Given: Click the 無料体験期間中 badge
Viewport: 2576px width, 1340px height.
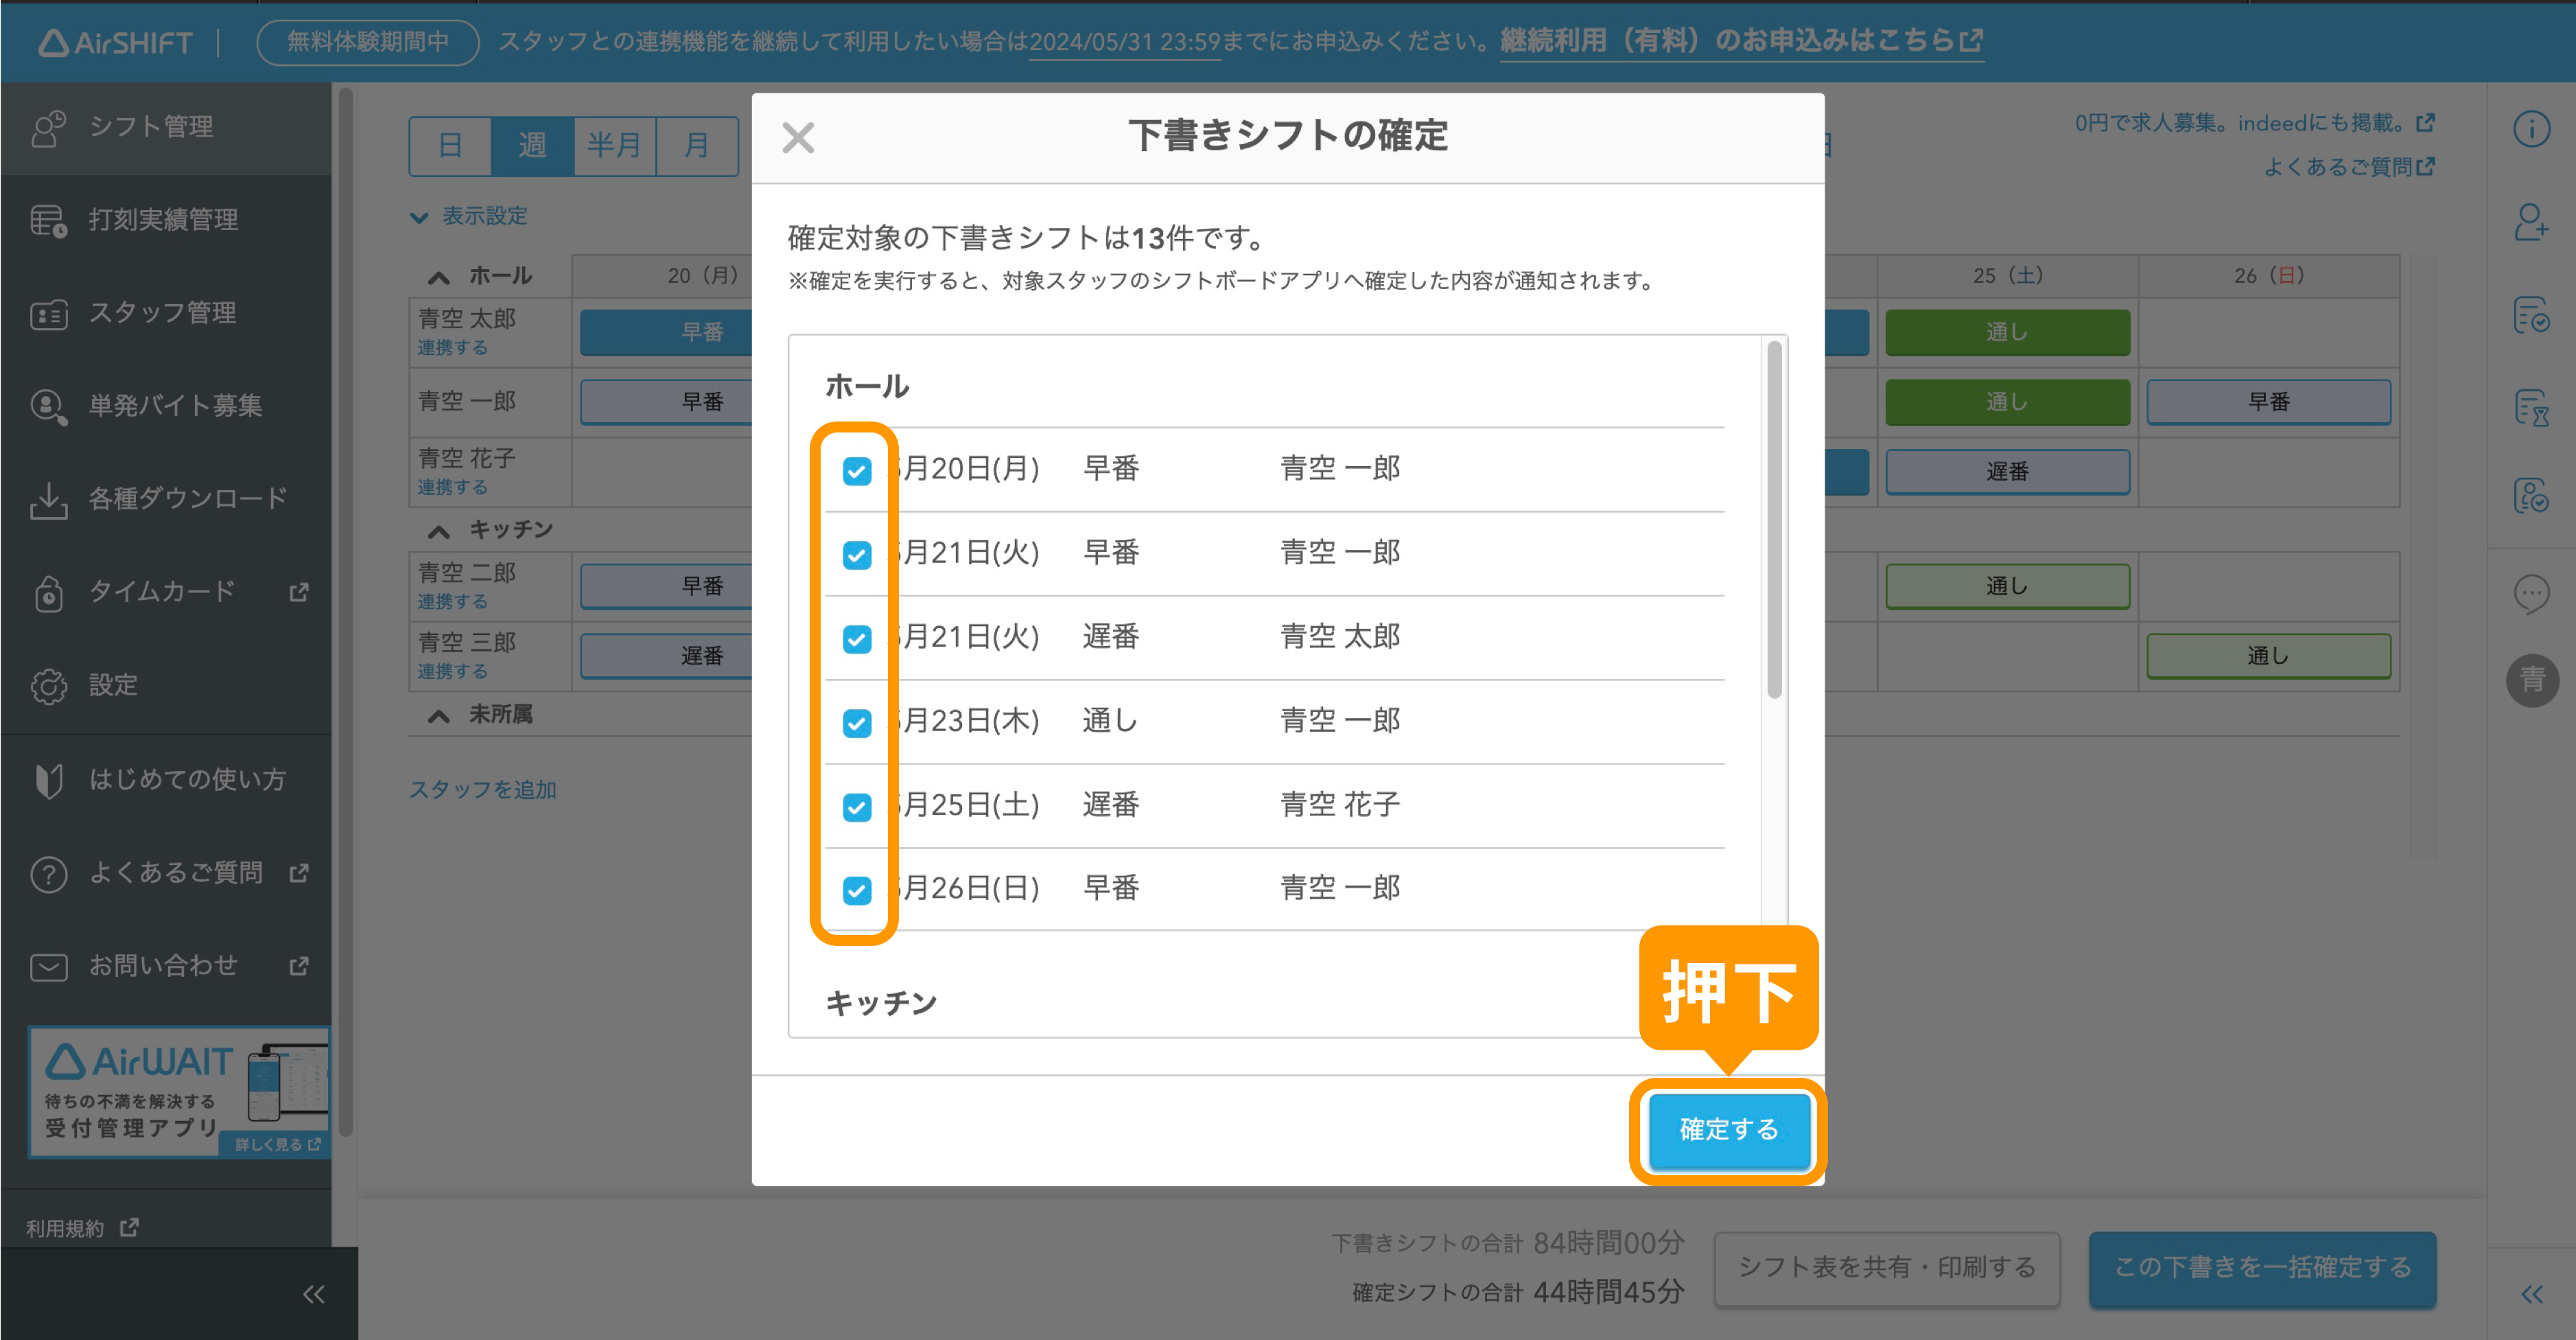Looking at the screenshot, I should pos(368,42).
